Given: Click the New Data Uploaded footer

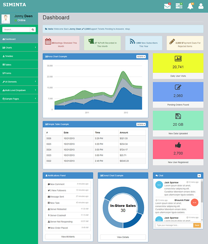Looking at the screenshot, I should 178,133.
